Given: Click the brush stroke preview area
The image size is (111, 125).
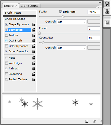Looking at the screenshot, I should coord(51,106).
